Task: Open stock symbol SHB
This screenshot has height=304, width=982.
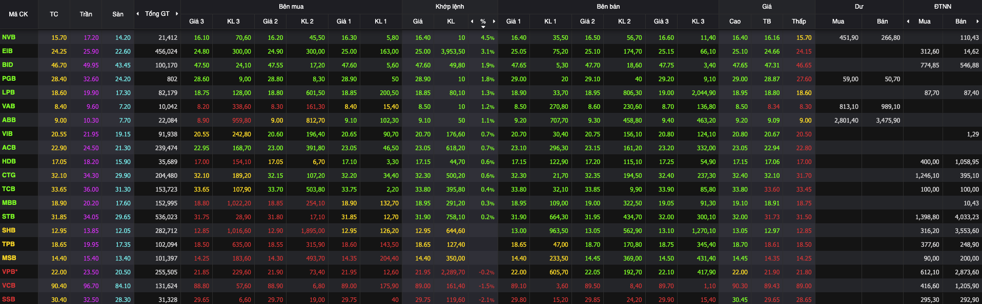Action: pyautogui.click(x=9, y=230)
